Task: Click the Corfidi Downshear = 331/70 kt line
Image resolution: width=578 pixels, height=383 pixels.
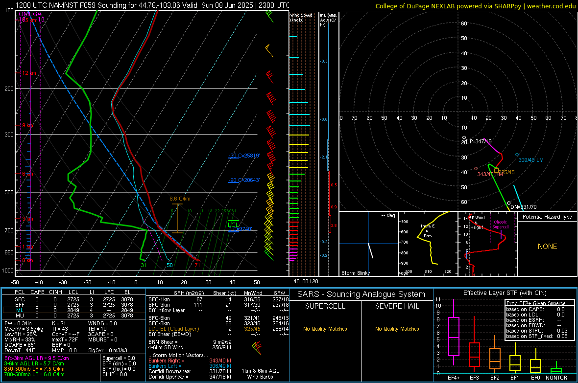Action: tap(190, 371)
